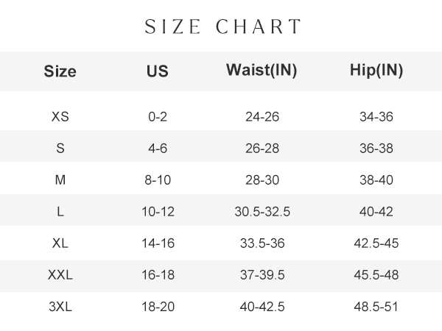This screenshot has width=442, height=331.
Task: Select the XL size row label
Action: [x=60, y=243]
